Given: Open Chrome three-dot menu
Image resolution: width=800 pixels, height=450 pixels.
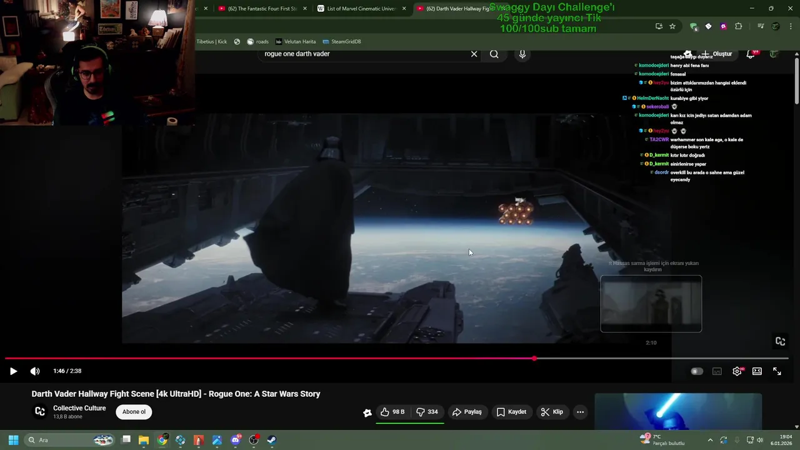Looking at the screenshot, I should [x=790, y=26].
